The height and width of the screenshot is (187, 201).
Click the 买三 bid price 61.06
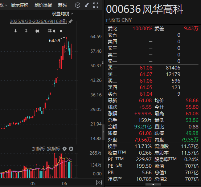coord(146,81)
